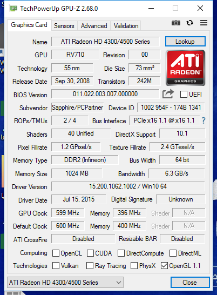Click the Close button at bottom

(x=190, y=282)
